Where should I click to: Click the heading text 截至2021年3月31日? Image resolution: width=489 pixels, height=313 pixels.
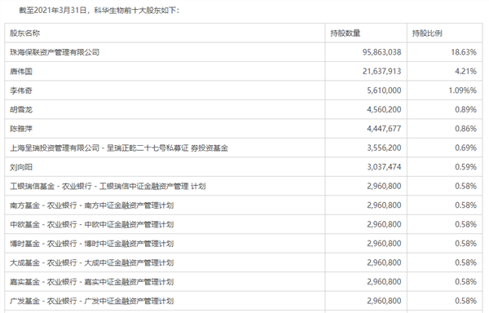[x=52, y=11]
